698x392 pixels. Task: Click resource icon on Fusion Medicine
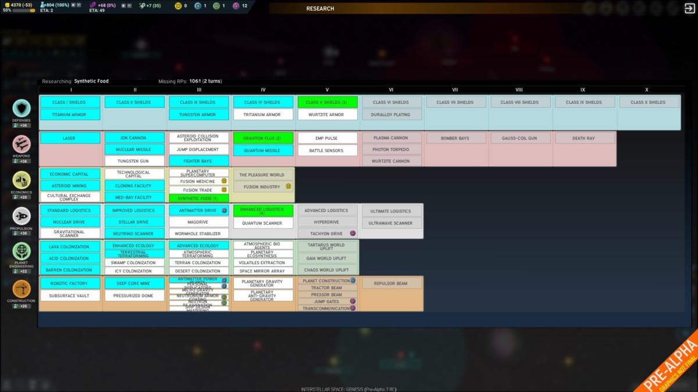(x=224, y=181)
